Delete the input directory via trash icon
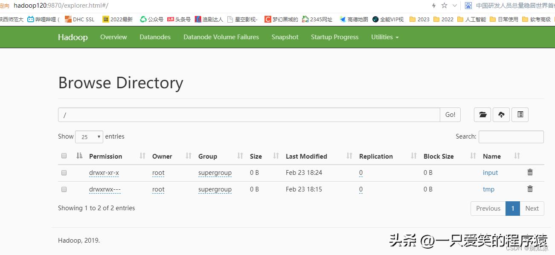Screen dimensions: 555x255 coord(530,172)
